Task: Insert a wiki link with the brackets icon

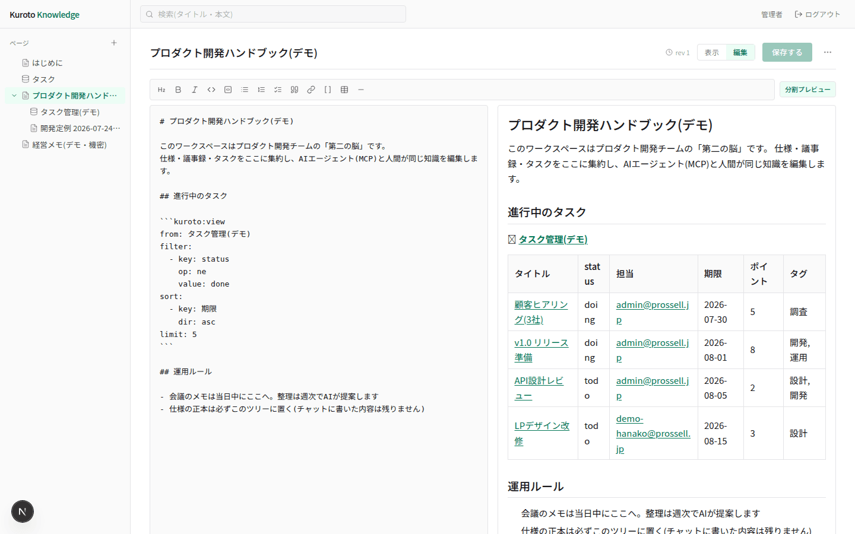Action: [328, 90]
